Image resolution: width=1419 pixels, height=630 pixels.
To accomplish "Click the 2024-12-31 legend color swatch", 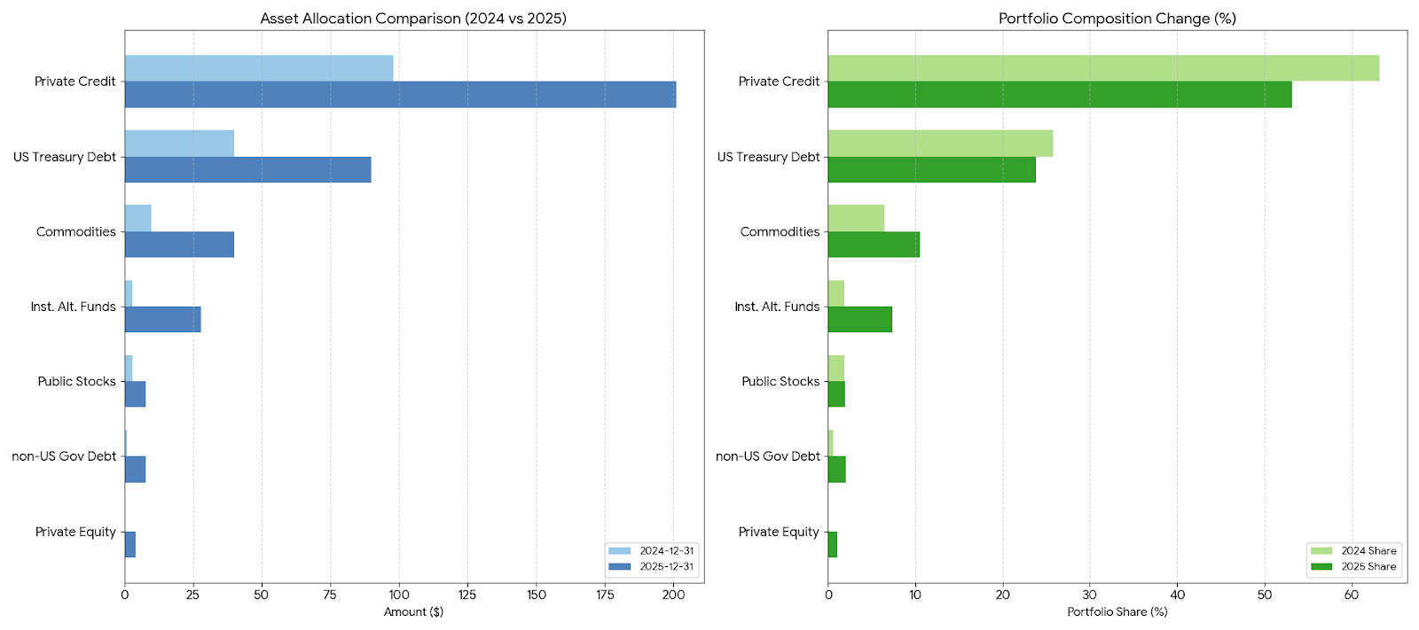I will (x=619, y=551).
